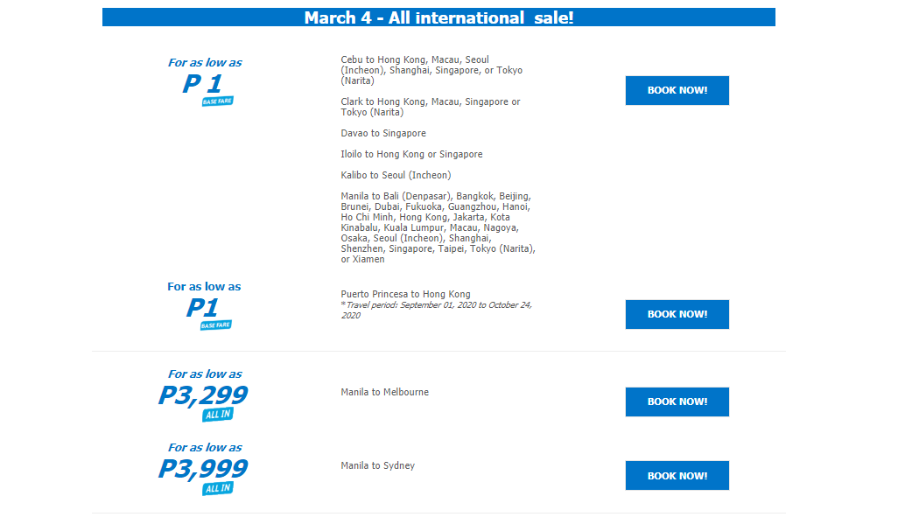Click the Puerto Princesa to Hong Kong text
The height and width of the screenshot is (531, 898).
click(x=405, y=294)
